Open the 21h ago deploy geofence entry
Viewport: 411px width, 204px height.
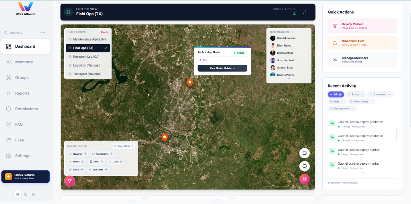(362, 138)
